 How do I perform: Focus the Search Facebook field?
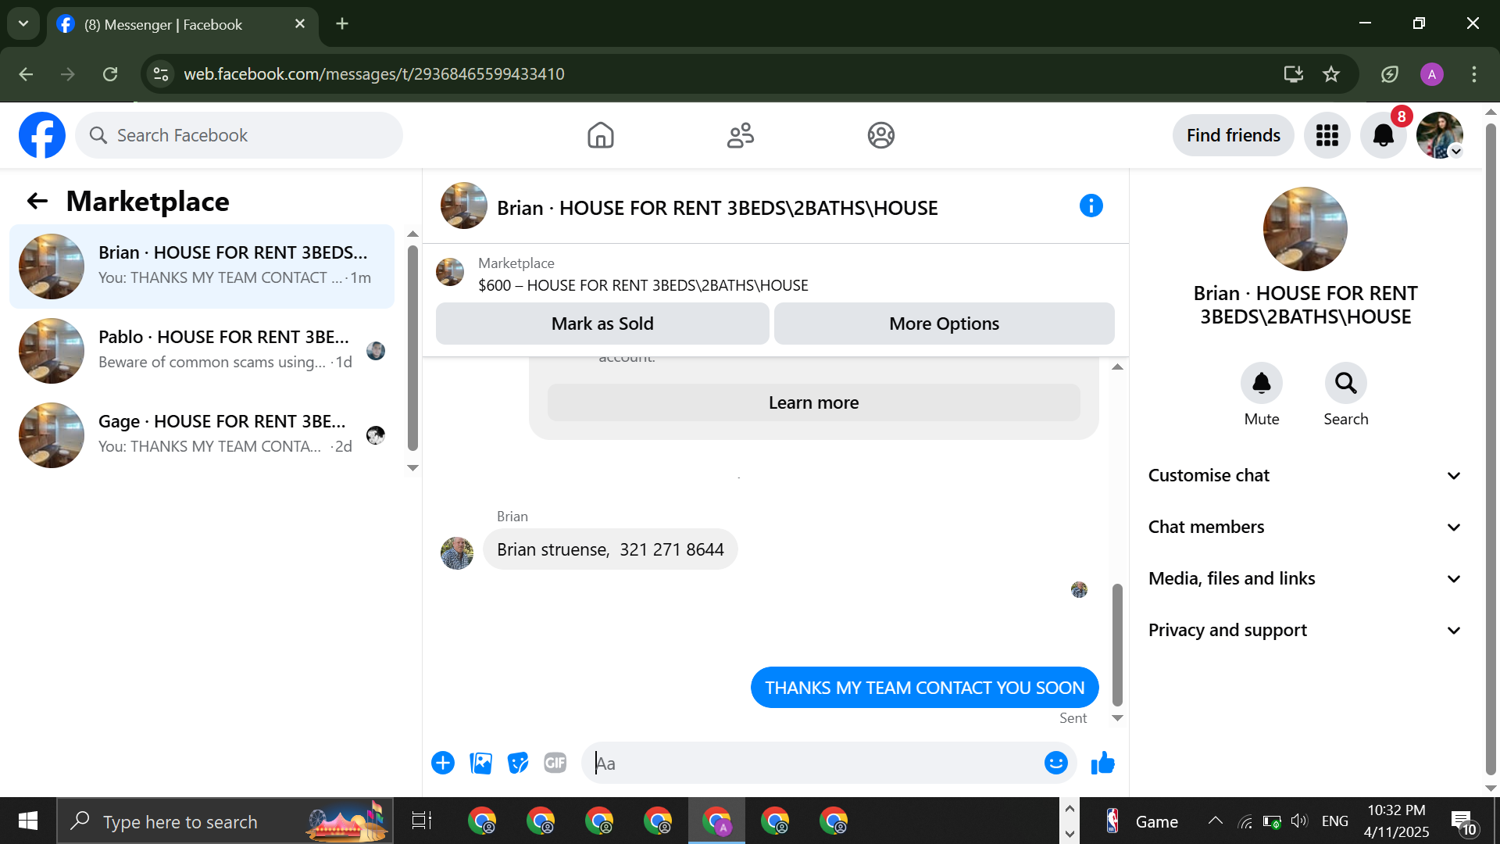point(239,135)
